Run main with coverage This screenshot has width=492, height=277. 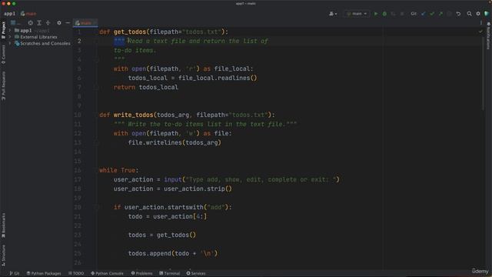pos(393,14)
